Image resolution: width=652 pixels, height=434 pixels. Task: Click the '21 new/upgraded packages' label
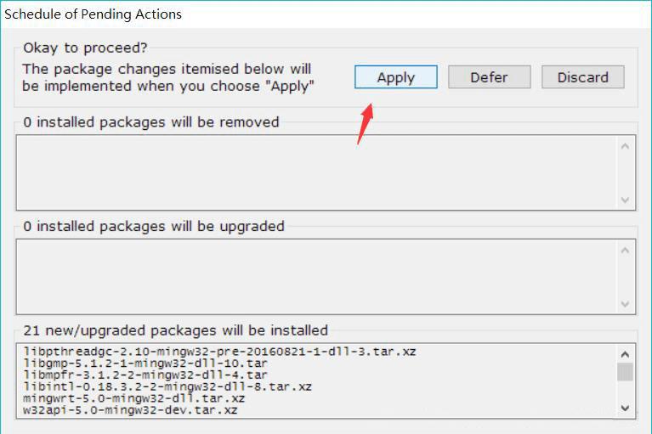175,330
